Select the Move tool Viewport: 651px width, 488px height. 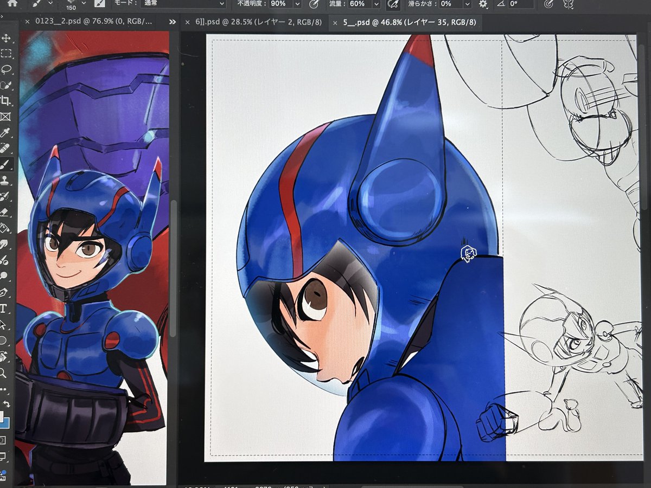[x=7, y=38]
